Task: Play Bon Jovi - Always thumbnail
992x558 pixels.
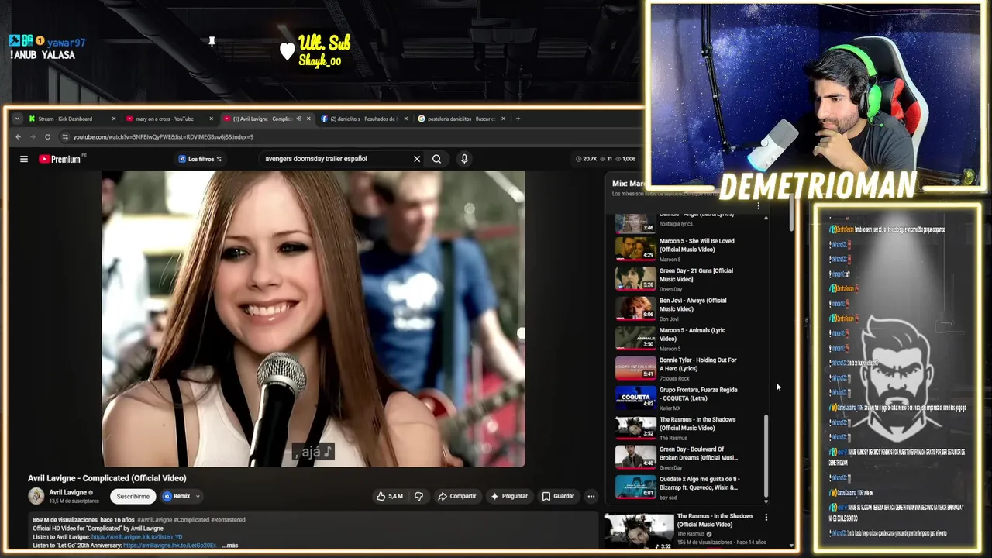Action: coord(635,308)
